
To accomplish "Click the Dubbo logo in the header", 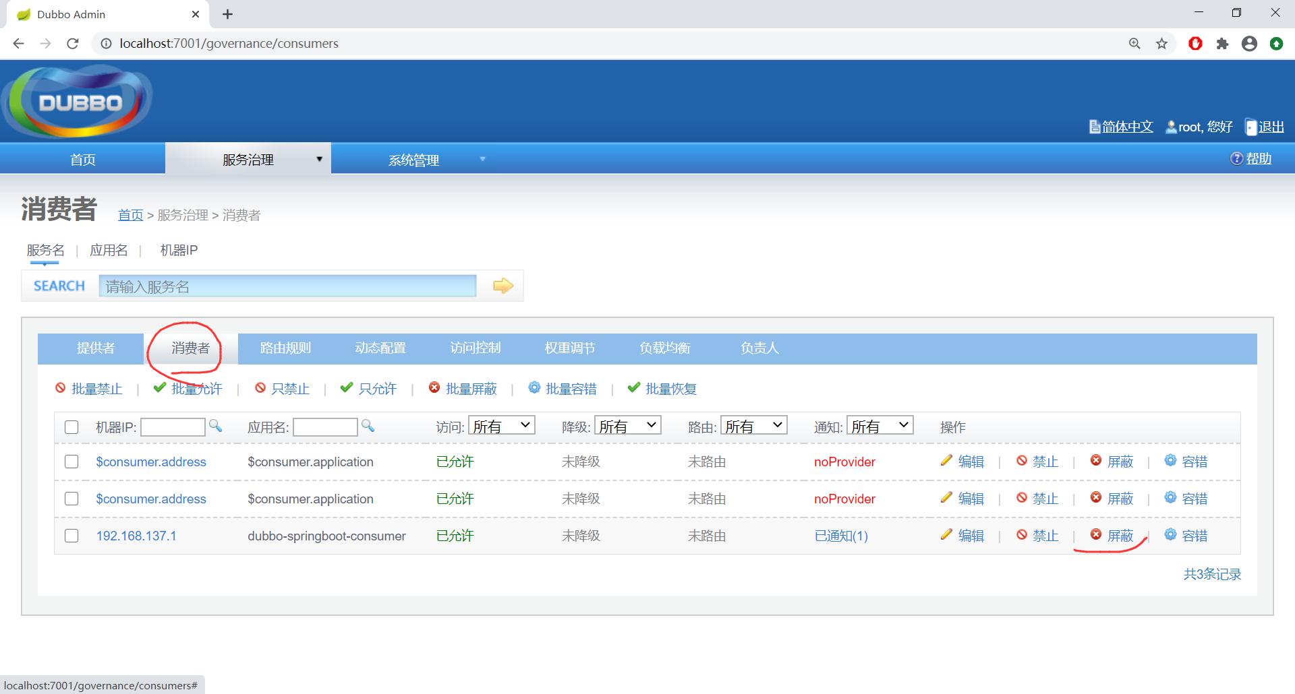I will (x=78, y=101).
